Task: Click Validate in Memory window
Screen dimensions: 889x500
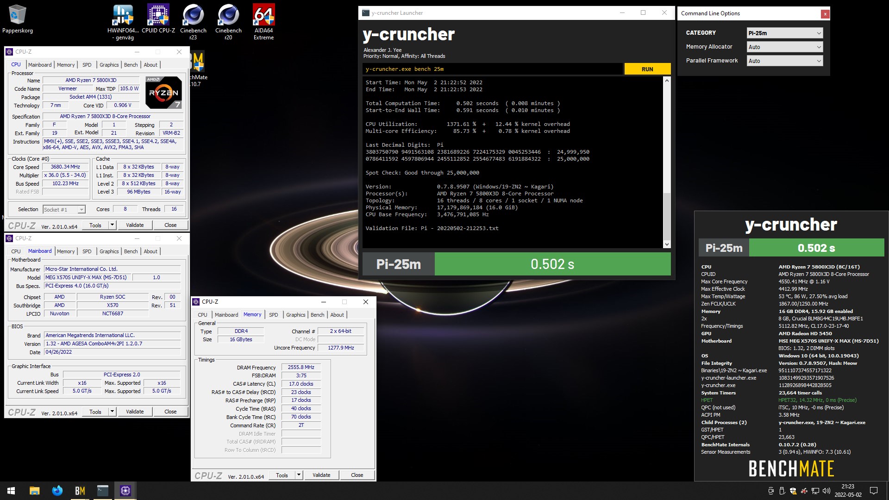Action: click(x=321, y=475)
